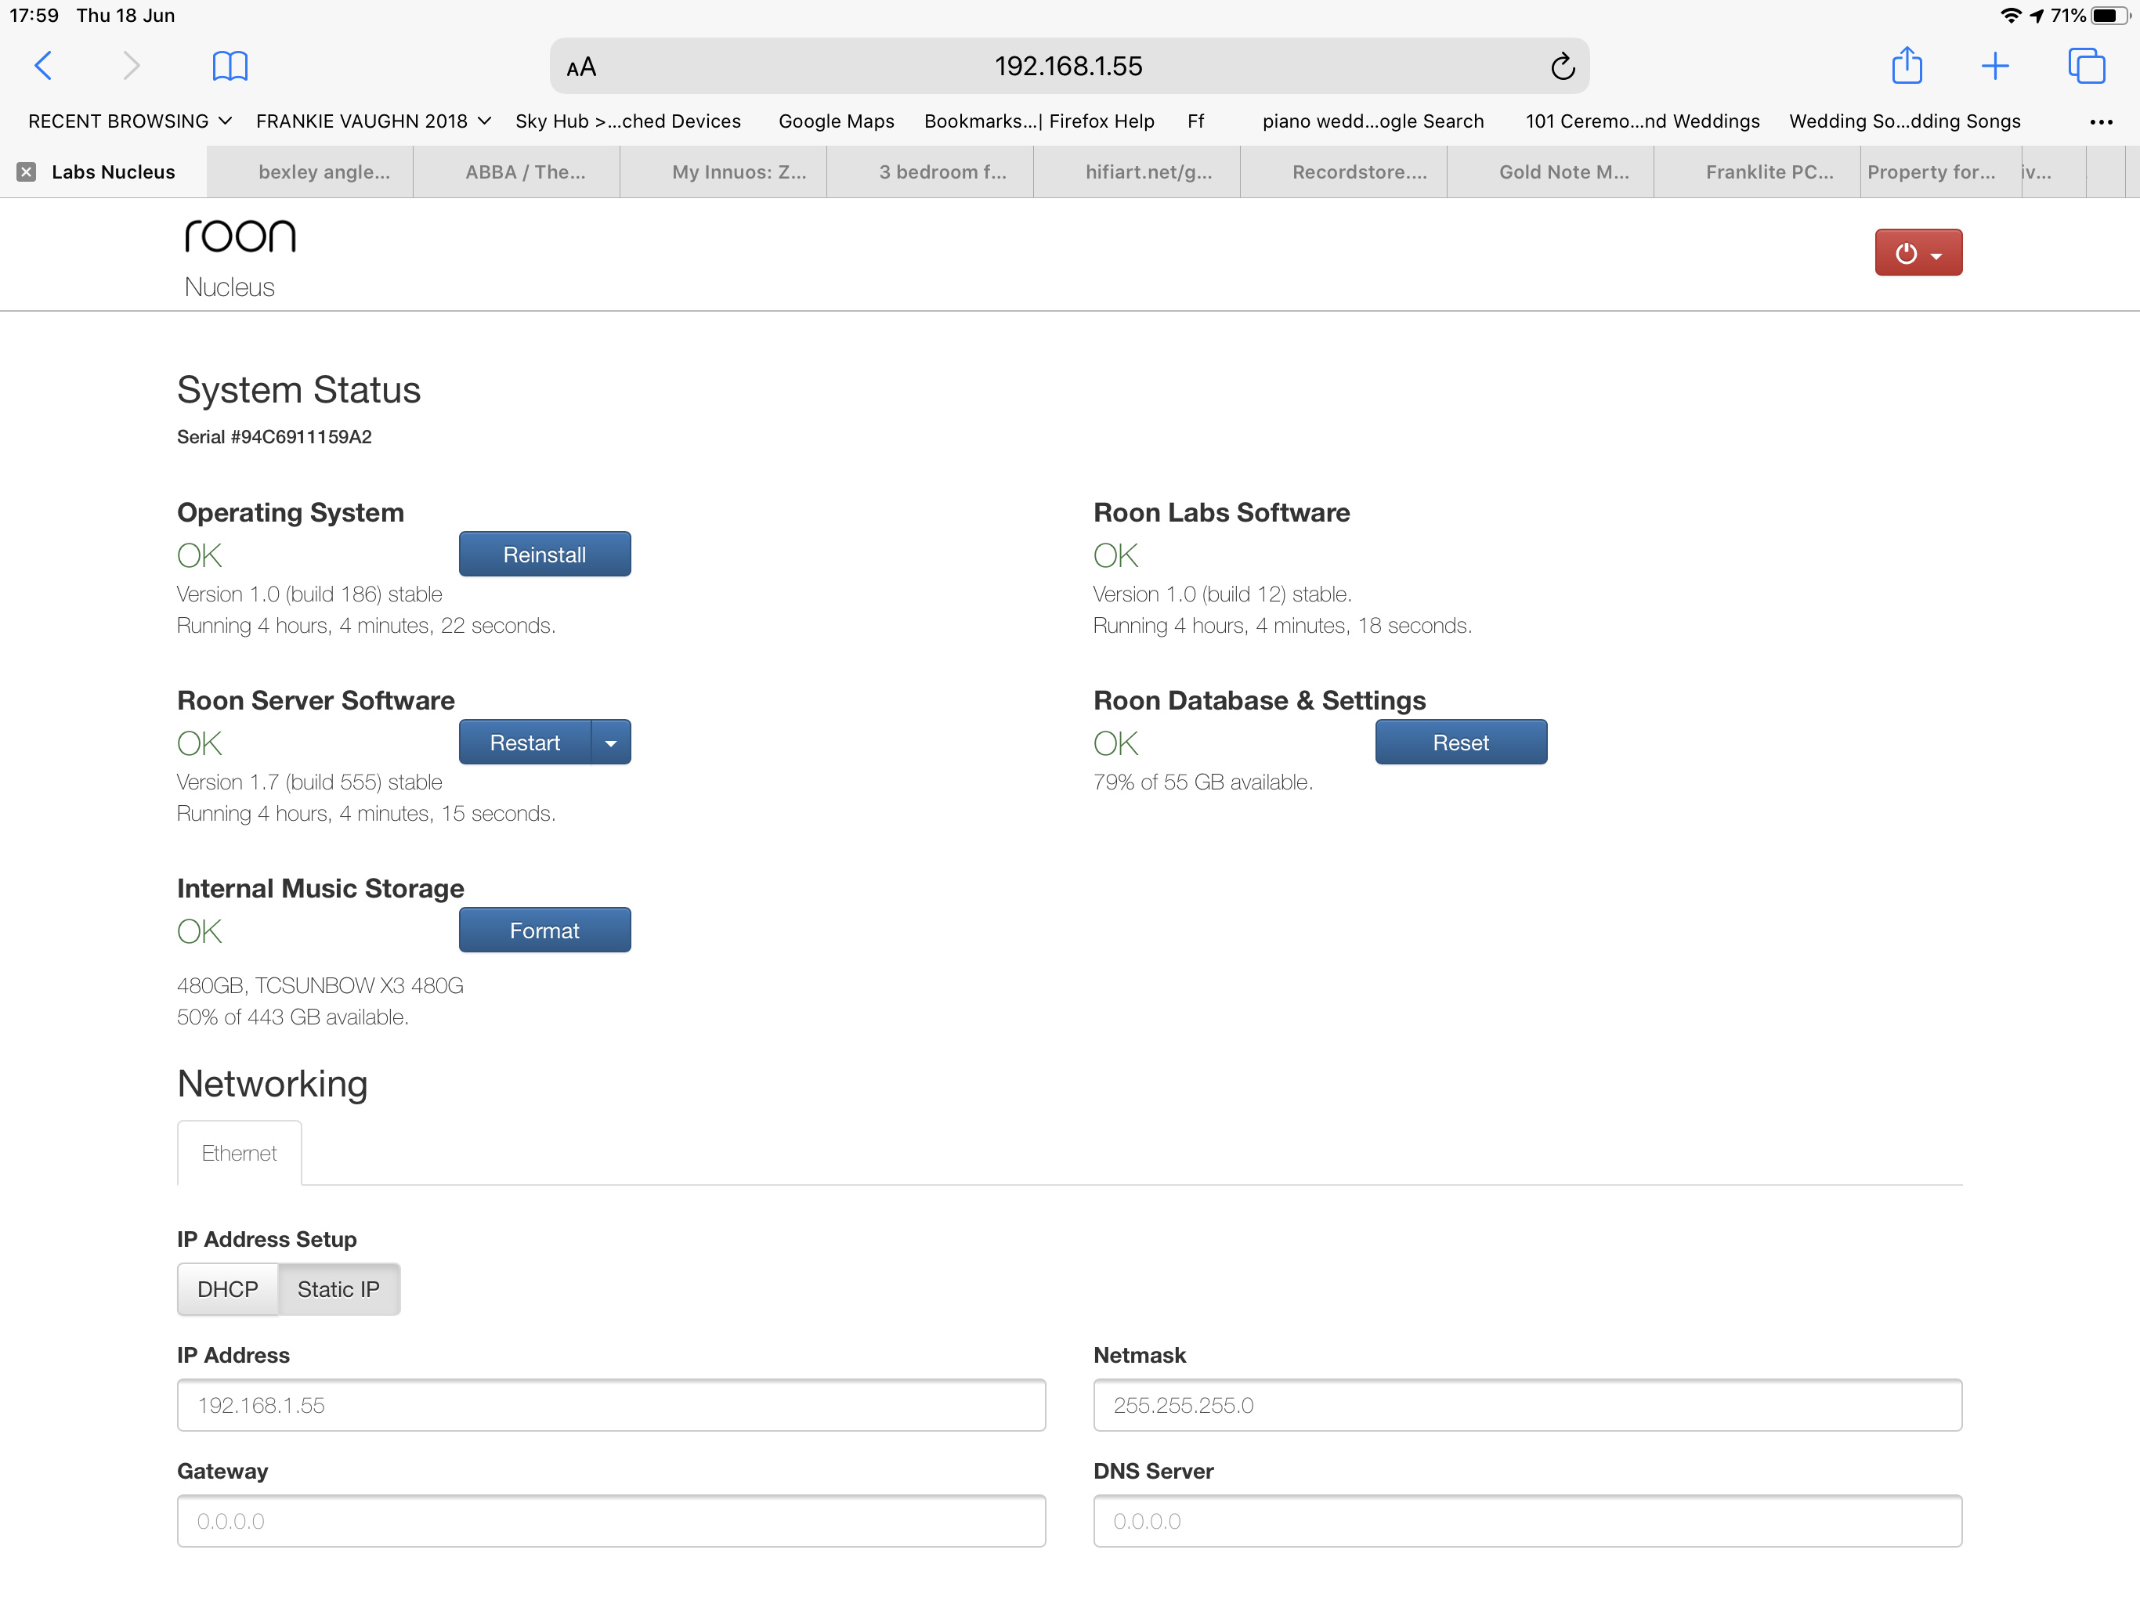2140x1604 pixels.
Task: Show all tabs overview icon
Action: (2086, 66)
